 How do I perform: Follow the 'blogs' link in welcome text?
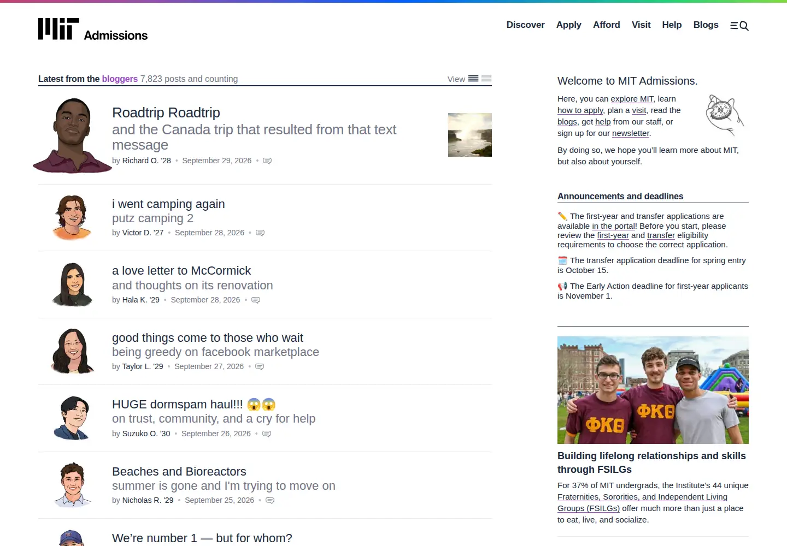(x=567, y=122)
